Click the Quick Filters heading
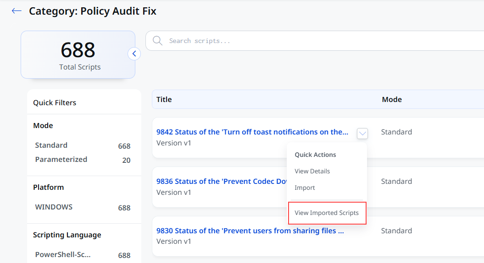 pyautogui.click(x=55, y=103)
